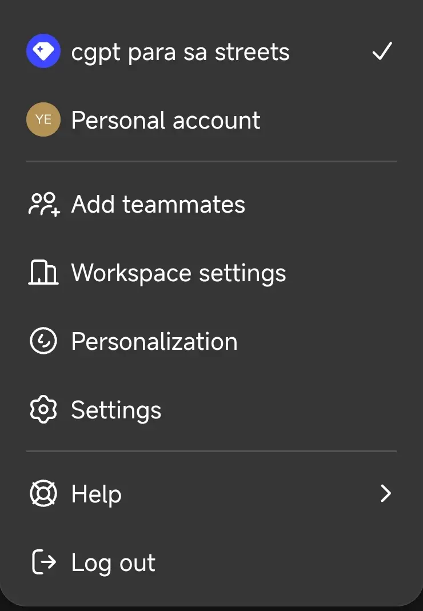Switch to Personal account
The width and height of the screenshot is (423, 611).
(x=212, y=119)
